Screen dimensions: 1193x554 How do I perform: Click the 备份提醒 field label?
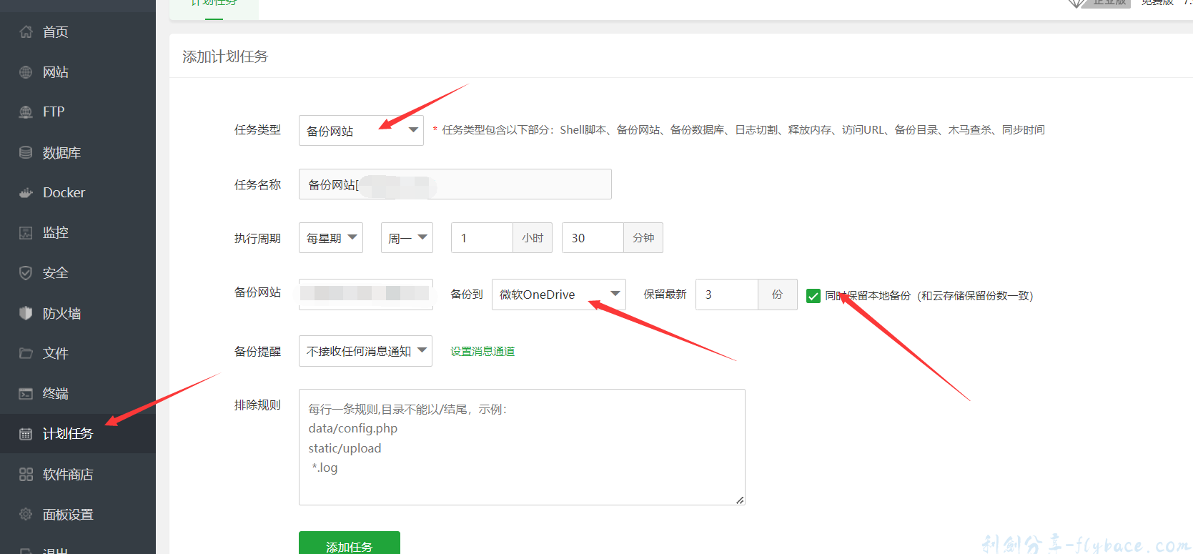pos(257,352)
